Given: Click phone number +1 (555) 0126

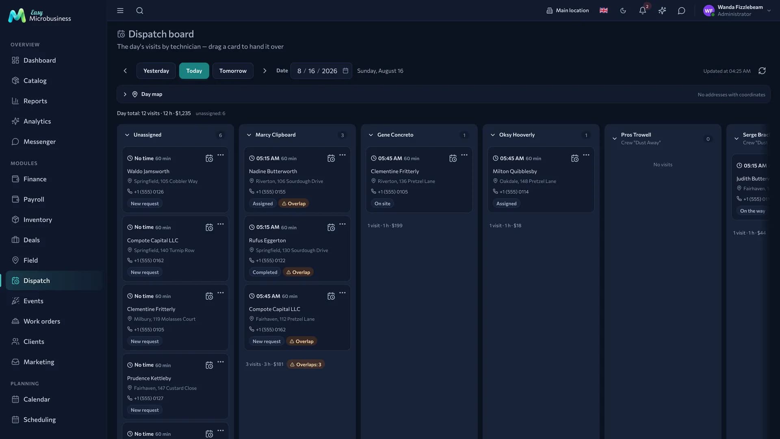Looking at the screenshot, I should pyautogui.click(x=149, y=192).
